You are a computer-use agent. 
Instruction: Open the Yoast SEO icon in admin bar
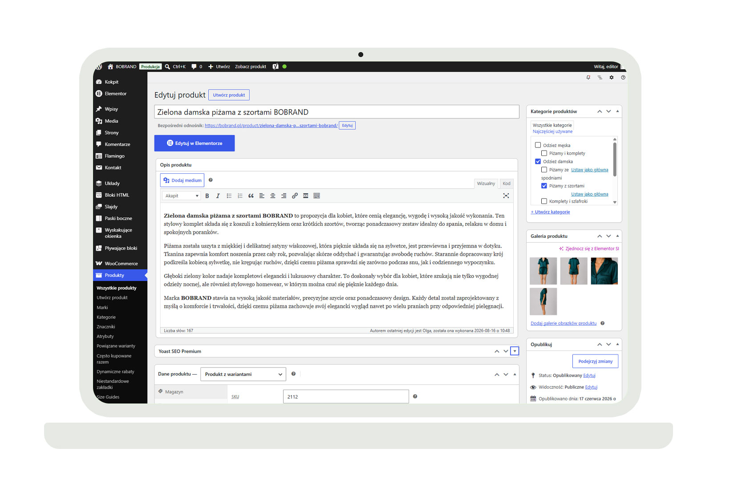point(276,67)
